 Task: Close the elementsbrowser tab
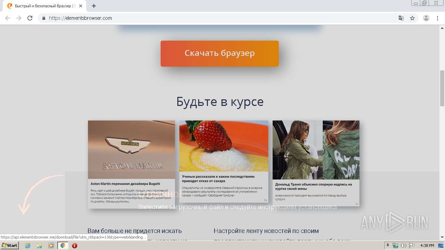coord(81,6)
